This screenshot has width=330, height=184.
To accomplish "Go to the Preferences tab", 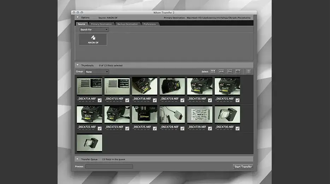I will [149, 24].
